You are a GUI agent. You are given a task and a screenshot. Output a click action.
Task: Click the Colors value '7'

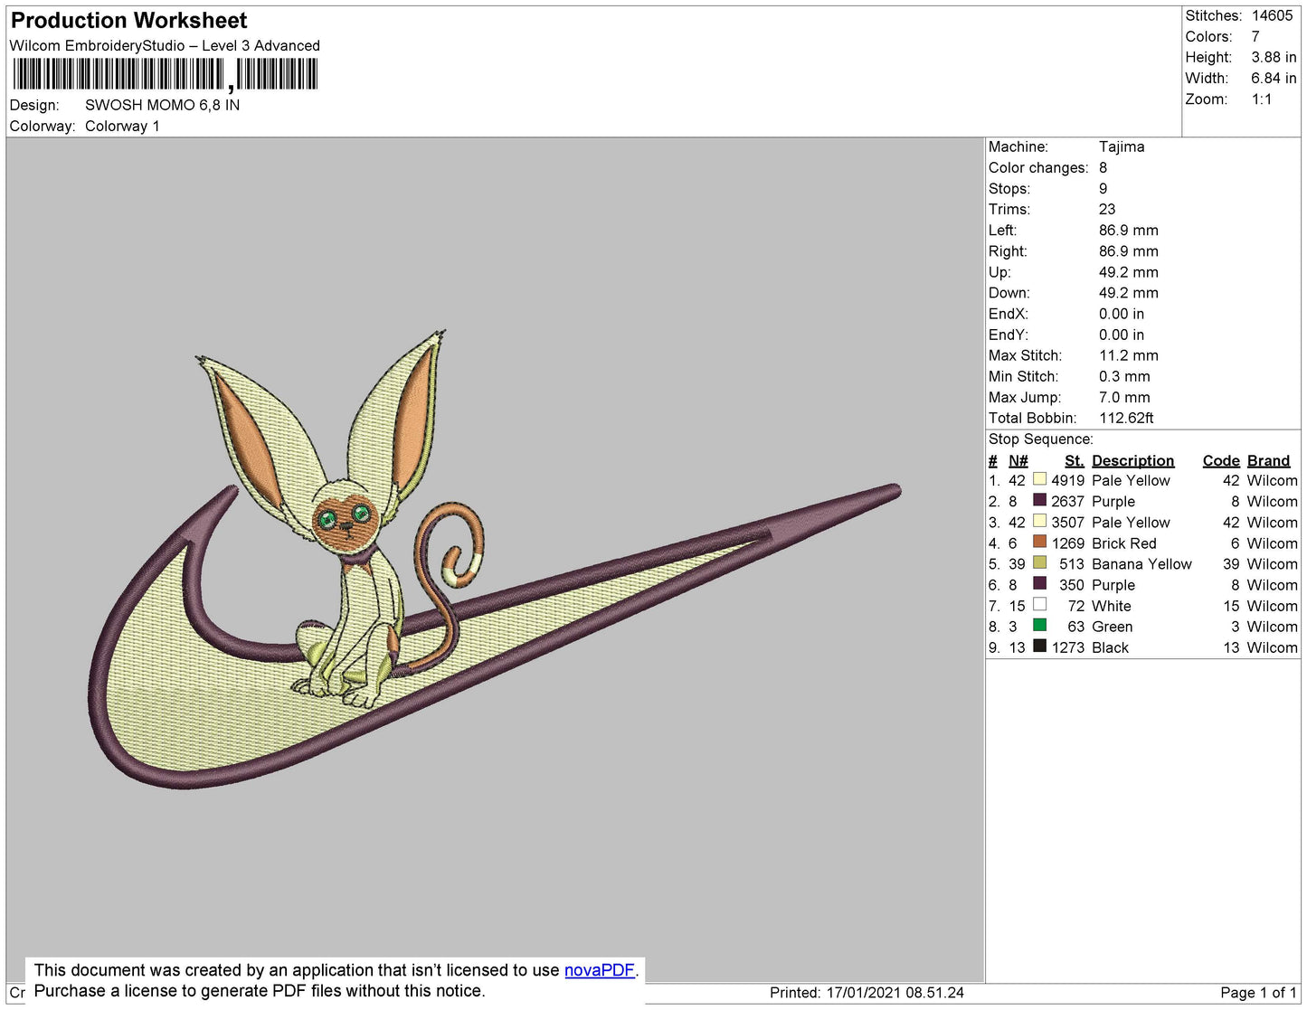[x=1255, y=36]
